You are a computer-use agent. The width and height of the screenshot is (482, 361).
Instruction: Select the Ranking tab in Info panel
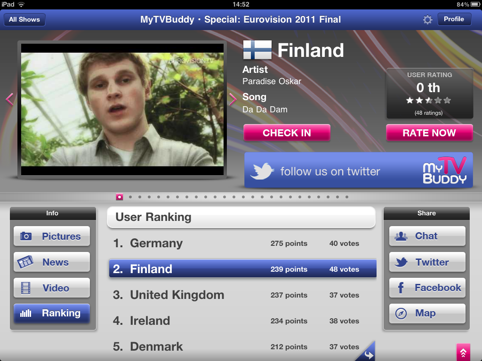coord(52,314)
